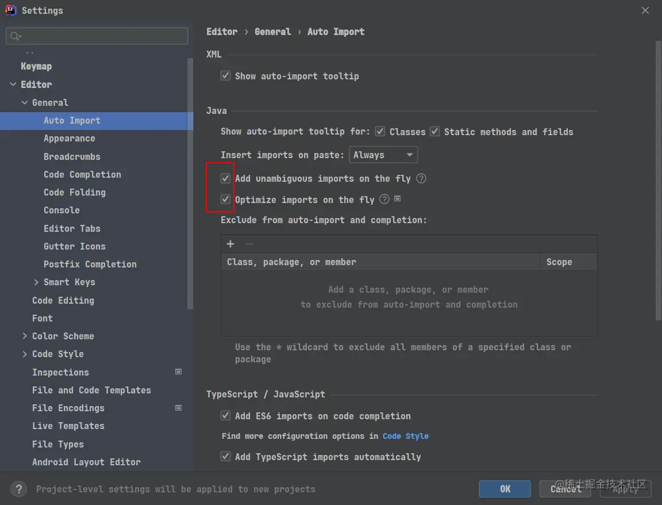Click the Cancel button
The image size is (662, 505).
pos(565,489)
